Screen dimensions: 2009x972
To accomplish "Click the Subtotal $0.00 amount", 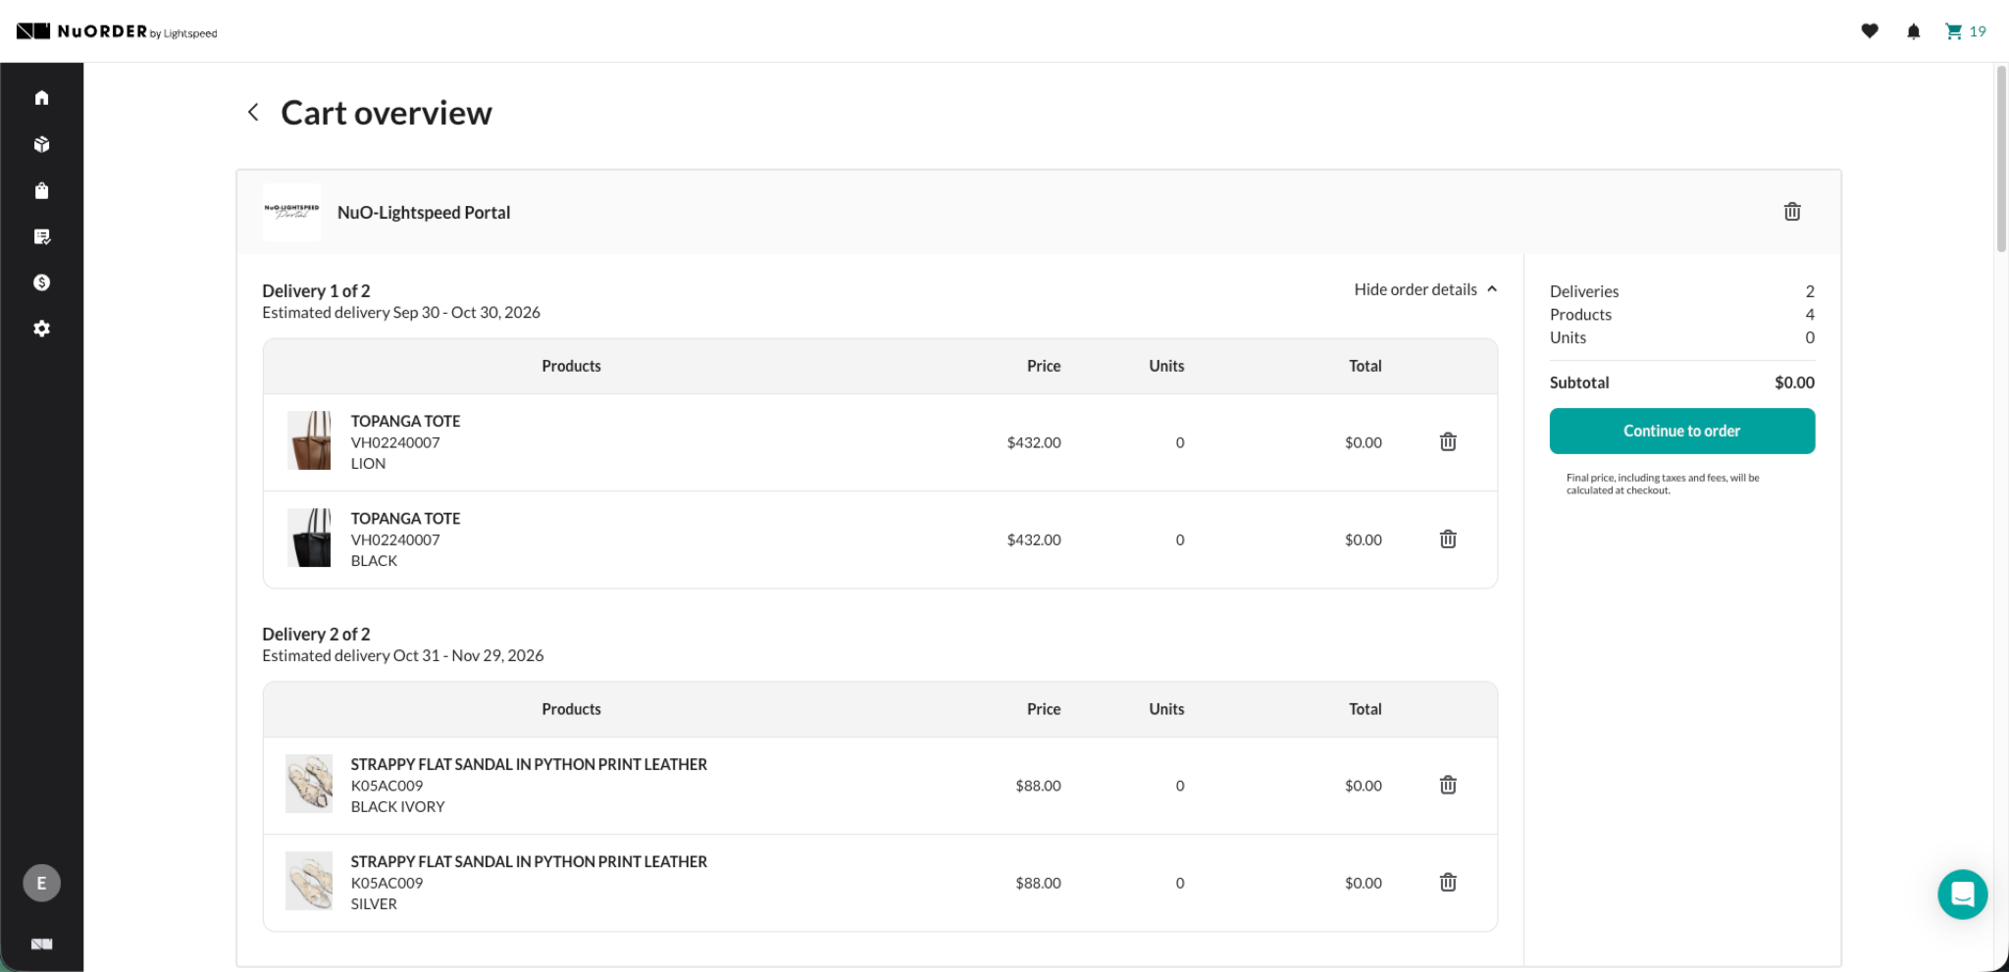I will pos(1794,383).
